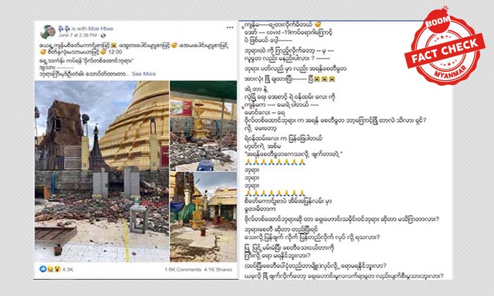Open the tagged Moe Htwe profile
Viewport: 494px width, 296px height.
coord(101,29)
